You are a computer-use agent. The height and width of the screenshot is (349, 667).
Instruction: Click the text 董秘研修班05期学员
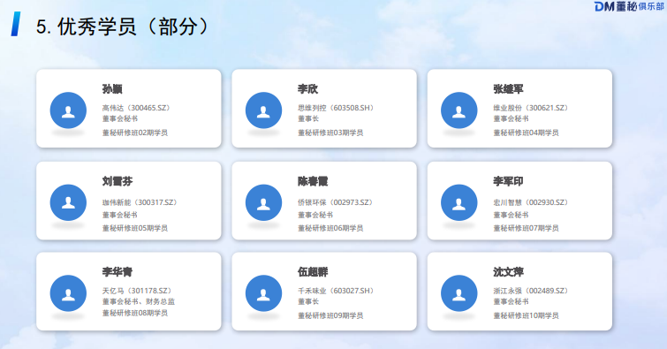click(x=135, y=228)
